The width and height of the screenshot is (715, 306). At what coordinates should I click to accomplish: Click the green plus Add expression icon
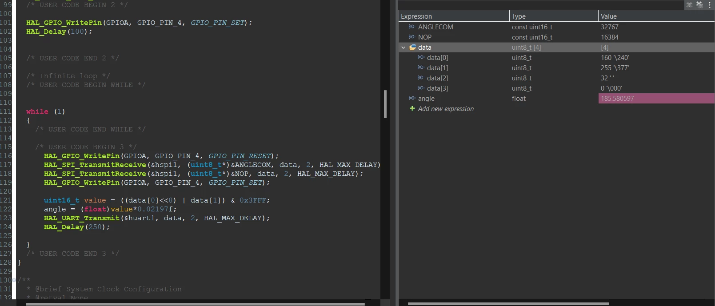[x=412, y=108]
